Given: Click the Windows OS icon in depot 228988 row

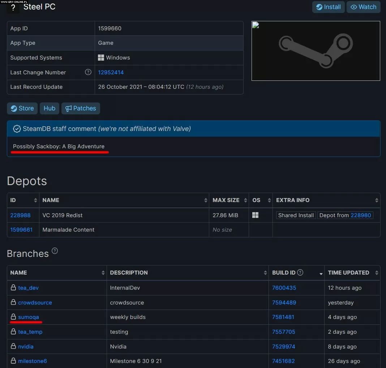Looking at the screenshot, I should tap(255, 215).
